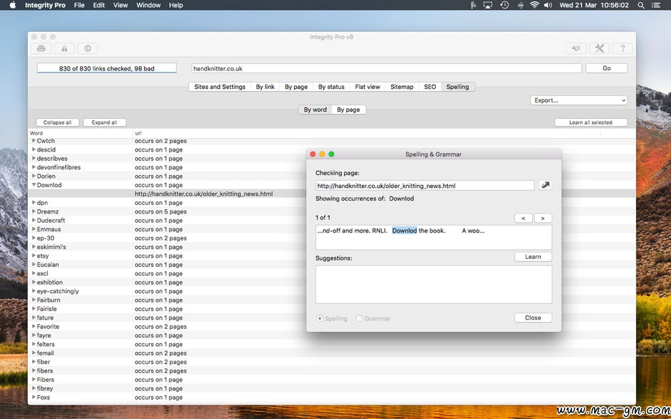Image resolution: width=671 pixels, height=419 pixels.
Task: Click the Time Machine menu bar icon
Action: click(x=504, y=5)
